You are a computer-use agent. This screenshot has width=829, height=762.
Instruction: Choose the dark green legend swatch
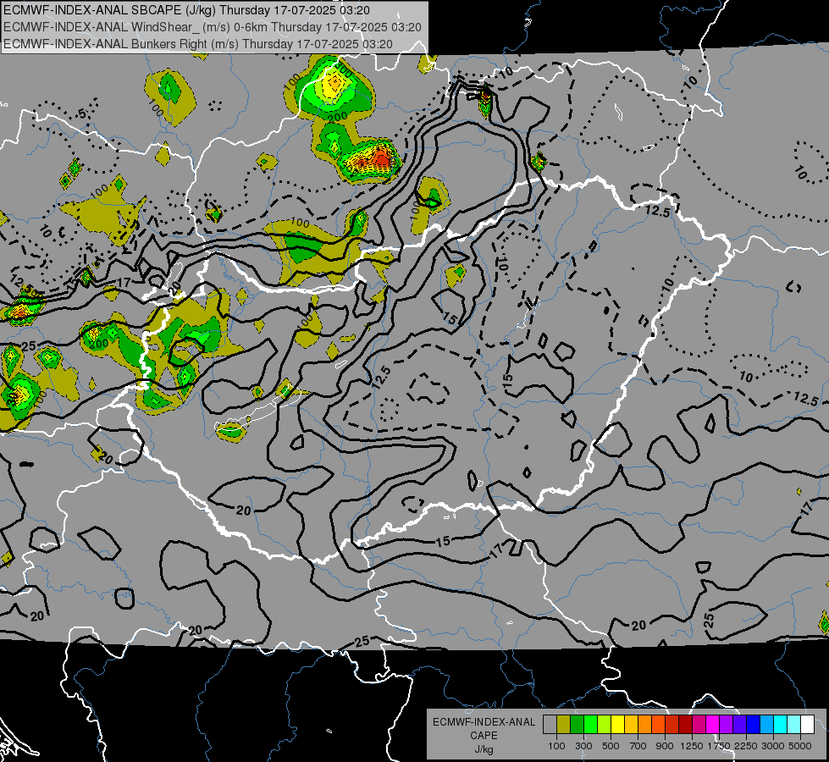[x=577, y=725]
